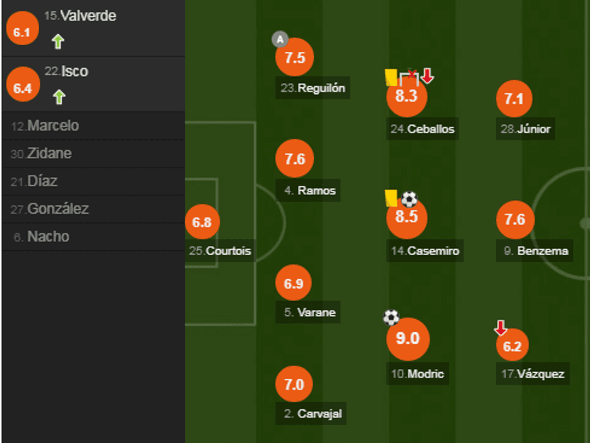The height and width of the screenshot is (443, 590).
Task: Click the goal ball icon above Casemiro
Action: click(409, 199)
